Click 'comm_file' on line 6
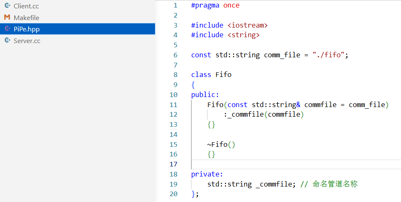Image resolution: width=401 pixels, height=202 pixels. click(282, 55)
